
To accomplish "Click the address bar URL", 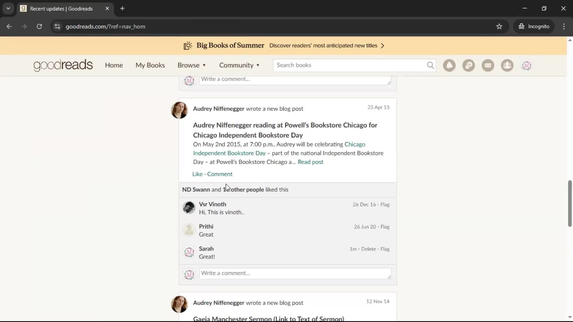I will (105, 27).
